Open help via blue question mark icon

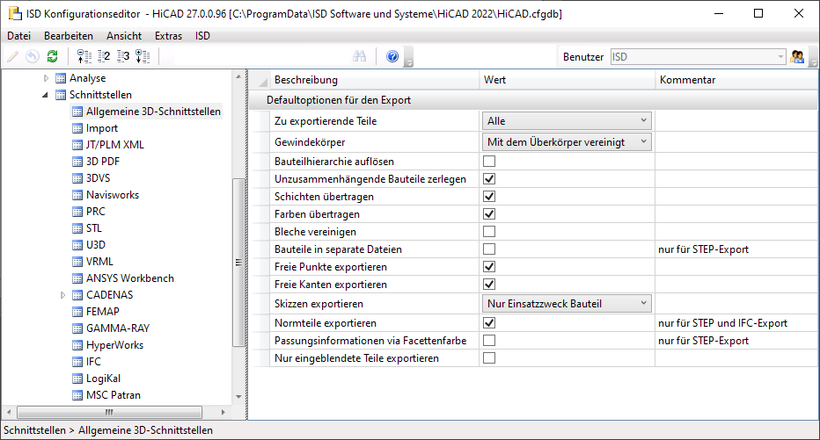point(392,56)
